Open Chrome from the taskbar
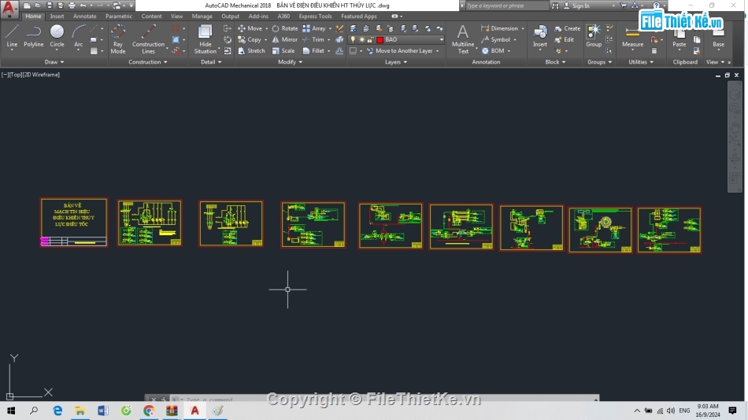Image resolution: width=748 pixels, height=420 pixels. tap(149, 411)
